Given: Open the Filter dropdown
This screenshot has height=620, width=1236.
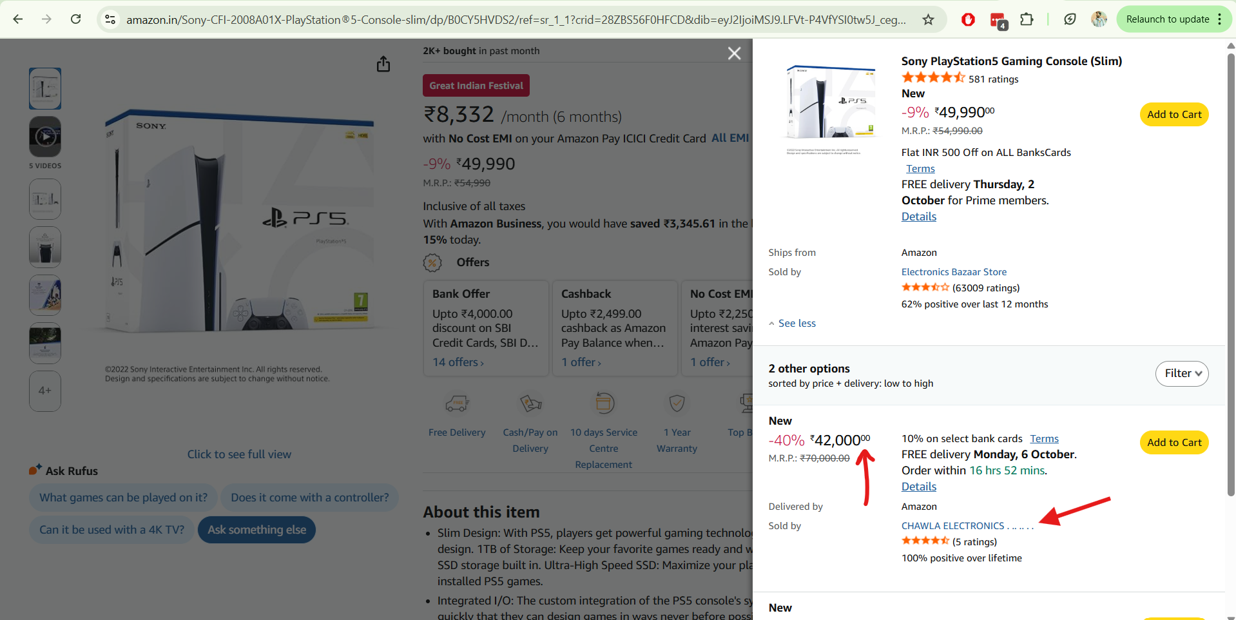Looking at the screenshot, I should coord(1181,373).
